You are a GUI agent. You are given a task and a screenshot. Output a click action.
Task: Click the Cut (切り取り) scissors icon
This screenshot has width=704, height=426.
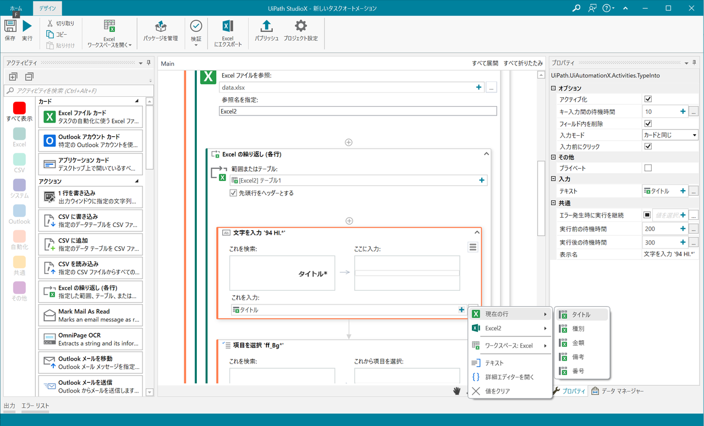50,23
